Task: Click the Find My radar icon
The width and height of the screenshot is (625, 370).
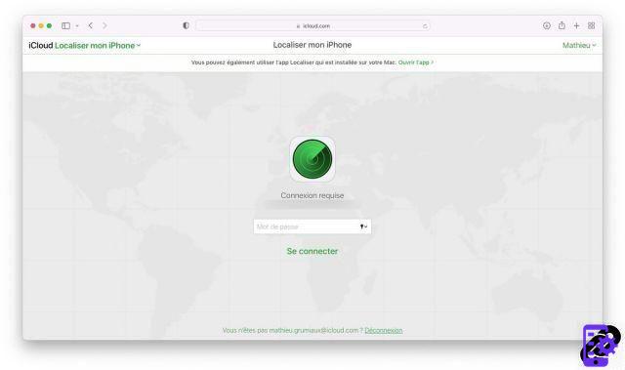Action: tap(312, 159)
